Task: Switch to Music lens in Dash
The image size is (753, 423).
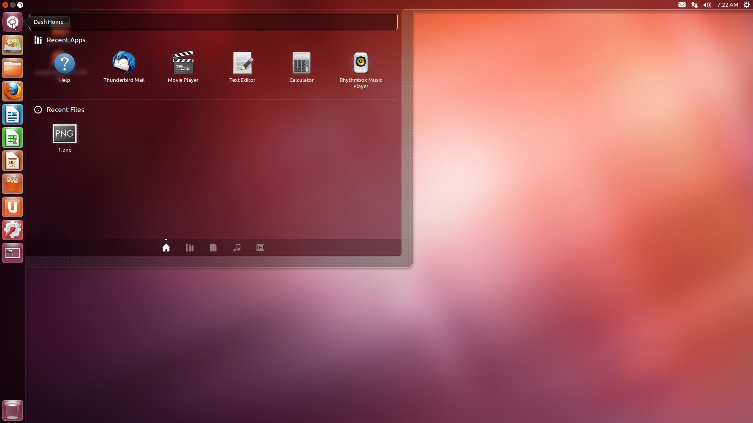Action: pyautogui.click(x=237, y=248)
